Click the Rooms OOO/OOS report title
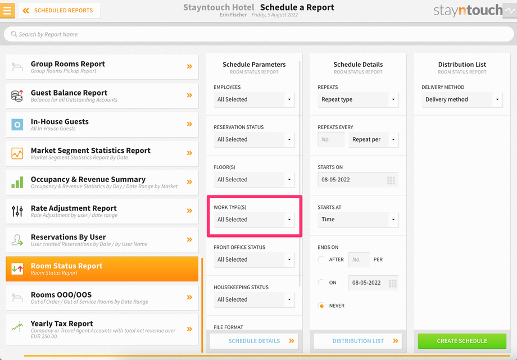 [x=61, y=295]
